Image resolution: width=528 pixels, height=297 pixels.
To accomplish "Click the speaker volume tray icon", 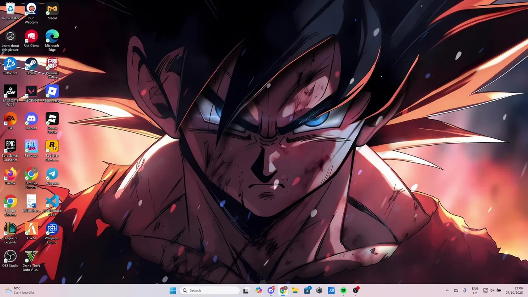I will 492,290.
